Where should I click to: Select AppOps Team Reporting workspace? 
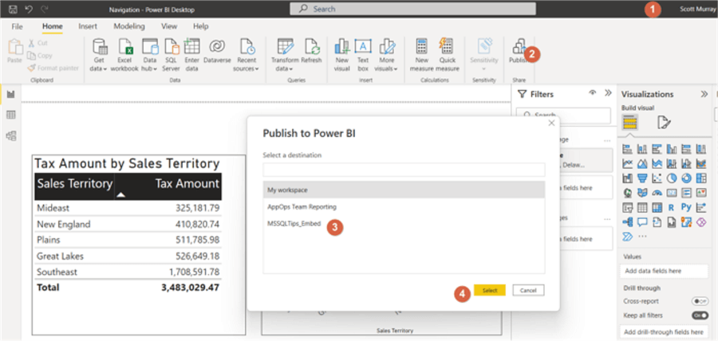pos(404,206)
